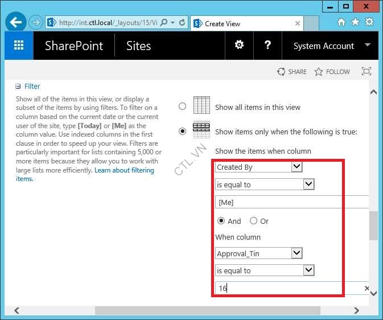The image size is (383, 320).
Task: Click the browser refresh icon
Action: pos(182,23)
